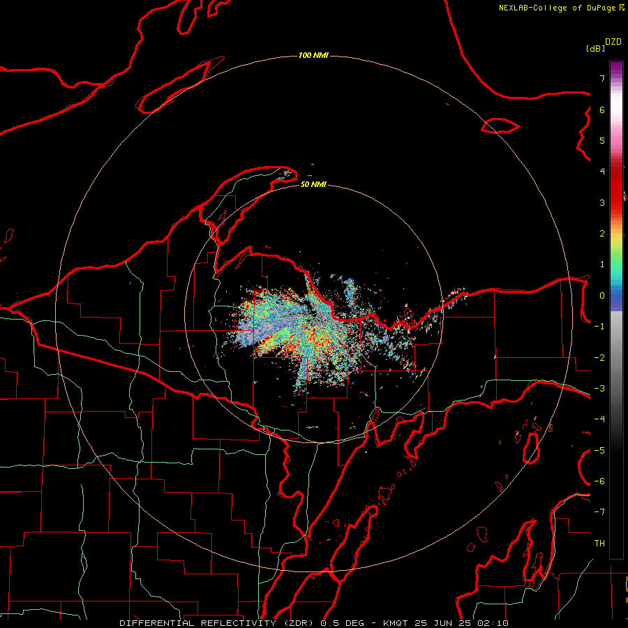The height and width of the screenshot is (628, 628).
Task: Click the DZD product label
Action: point(613,42)
